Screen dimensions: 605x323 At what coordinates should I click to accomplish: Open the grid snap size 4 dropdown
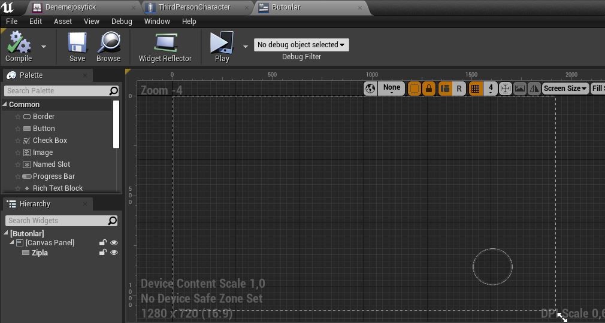[491, 89]
